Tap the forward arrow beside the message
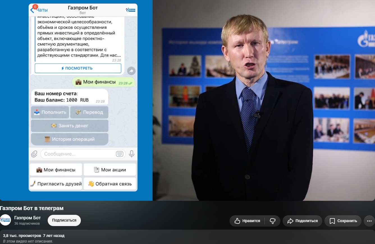This screenshot has height=244, width=375. click(131, 71)
